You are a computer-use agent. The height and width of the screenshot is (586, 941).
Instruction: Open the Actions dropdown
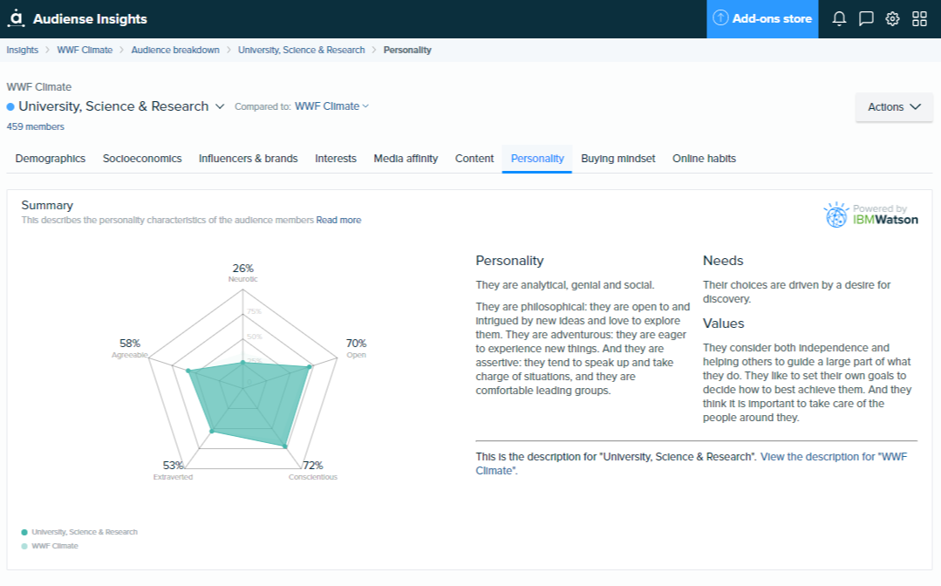(893, 106)
